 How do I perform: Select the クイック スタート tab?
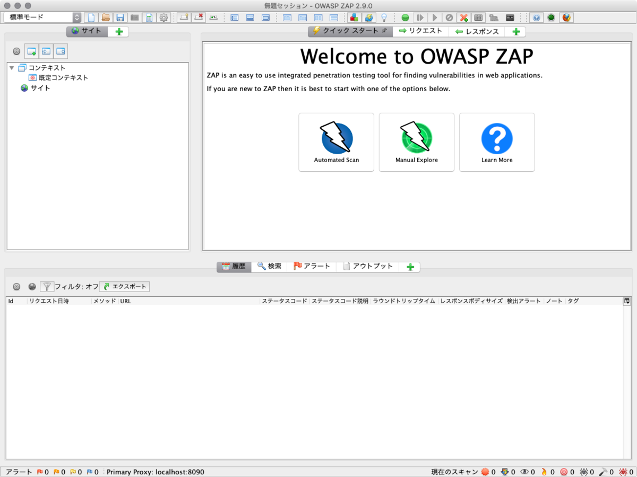(x=350, y=31)
